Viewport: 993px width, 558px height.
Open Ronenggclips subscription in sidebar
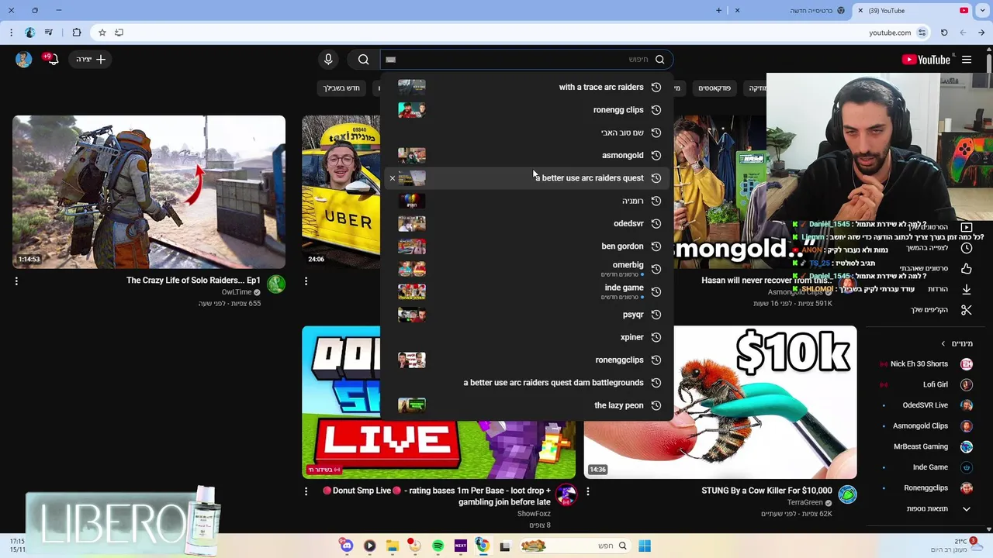point(928,488)
